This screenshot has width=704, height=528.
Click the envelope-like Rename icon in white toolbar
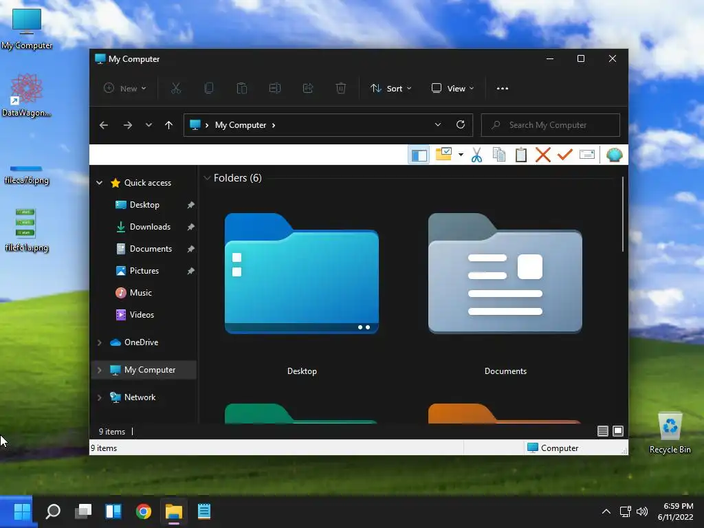(587, 155)
